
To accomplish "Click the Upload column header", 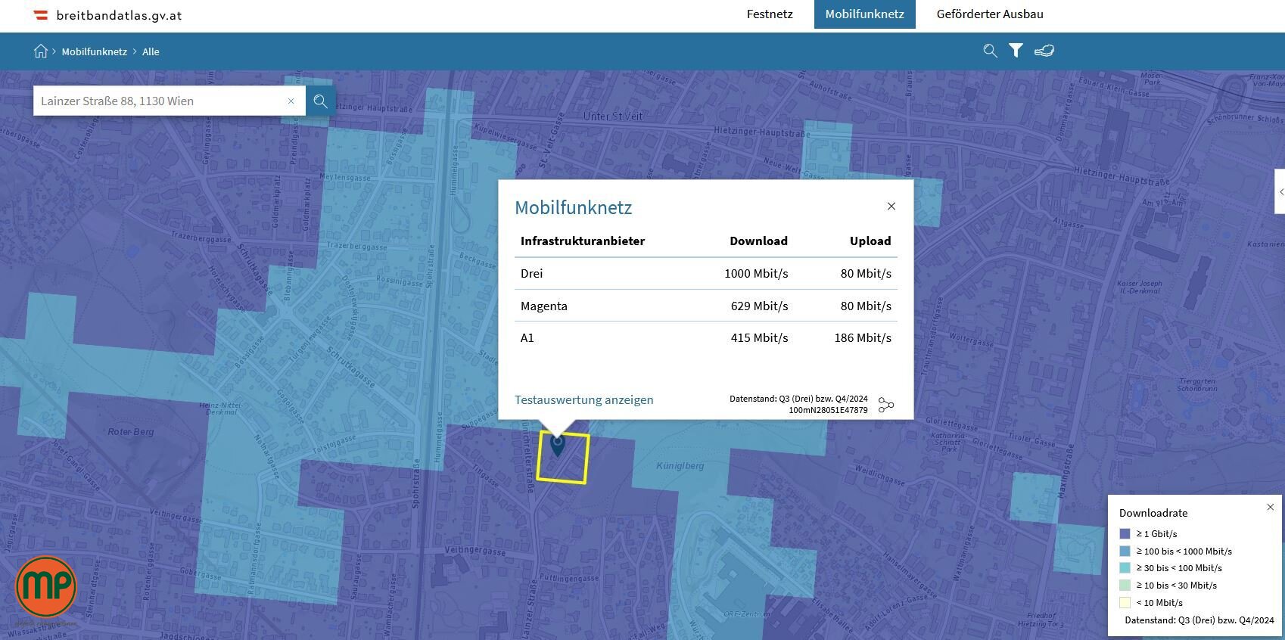I will pyautogui.click(x=870, y=241).
